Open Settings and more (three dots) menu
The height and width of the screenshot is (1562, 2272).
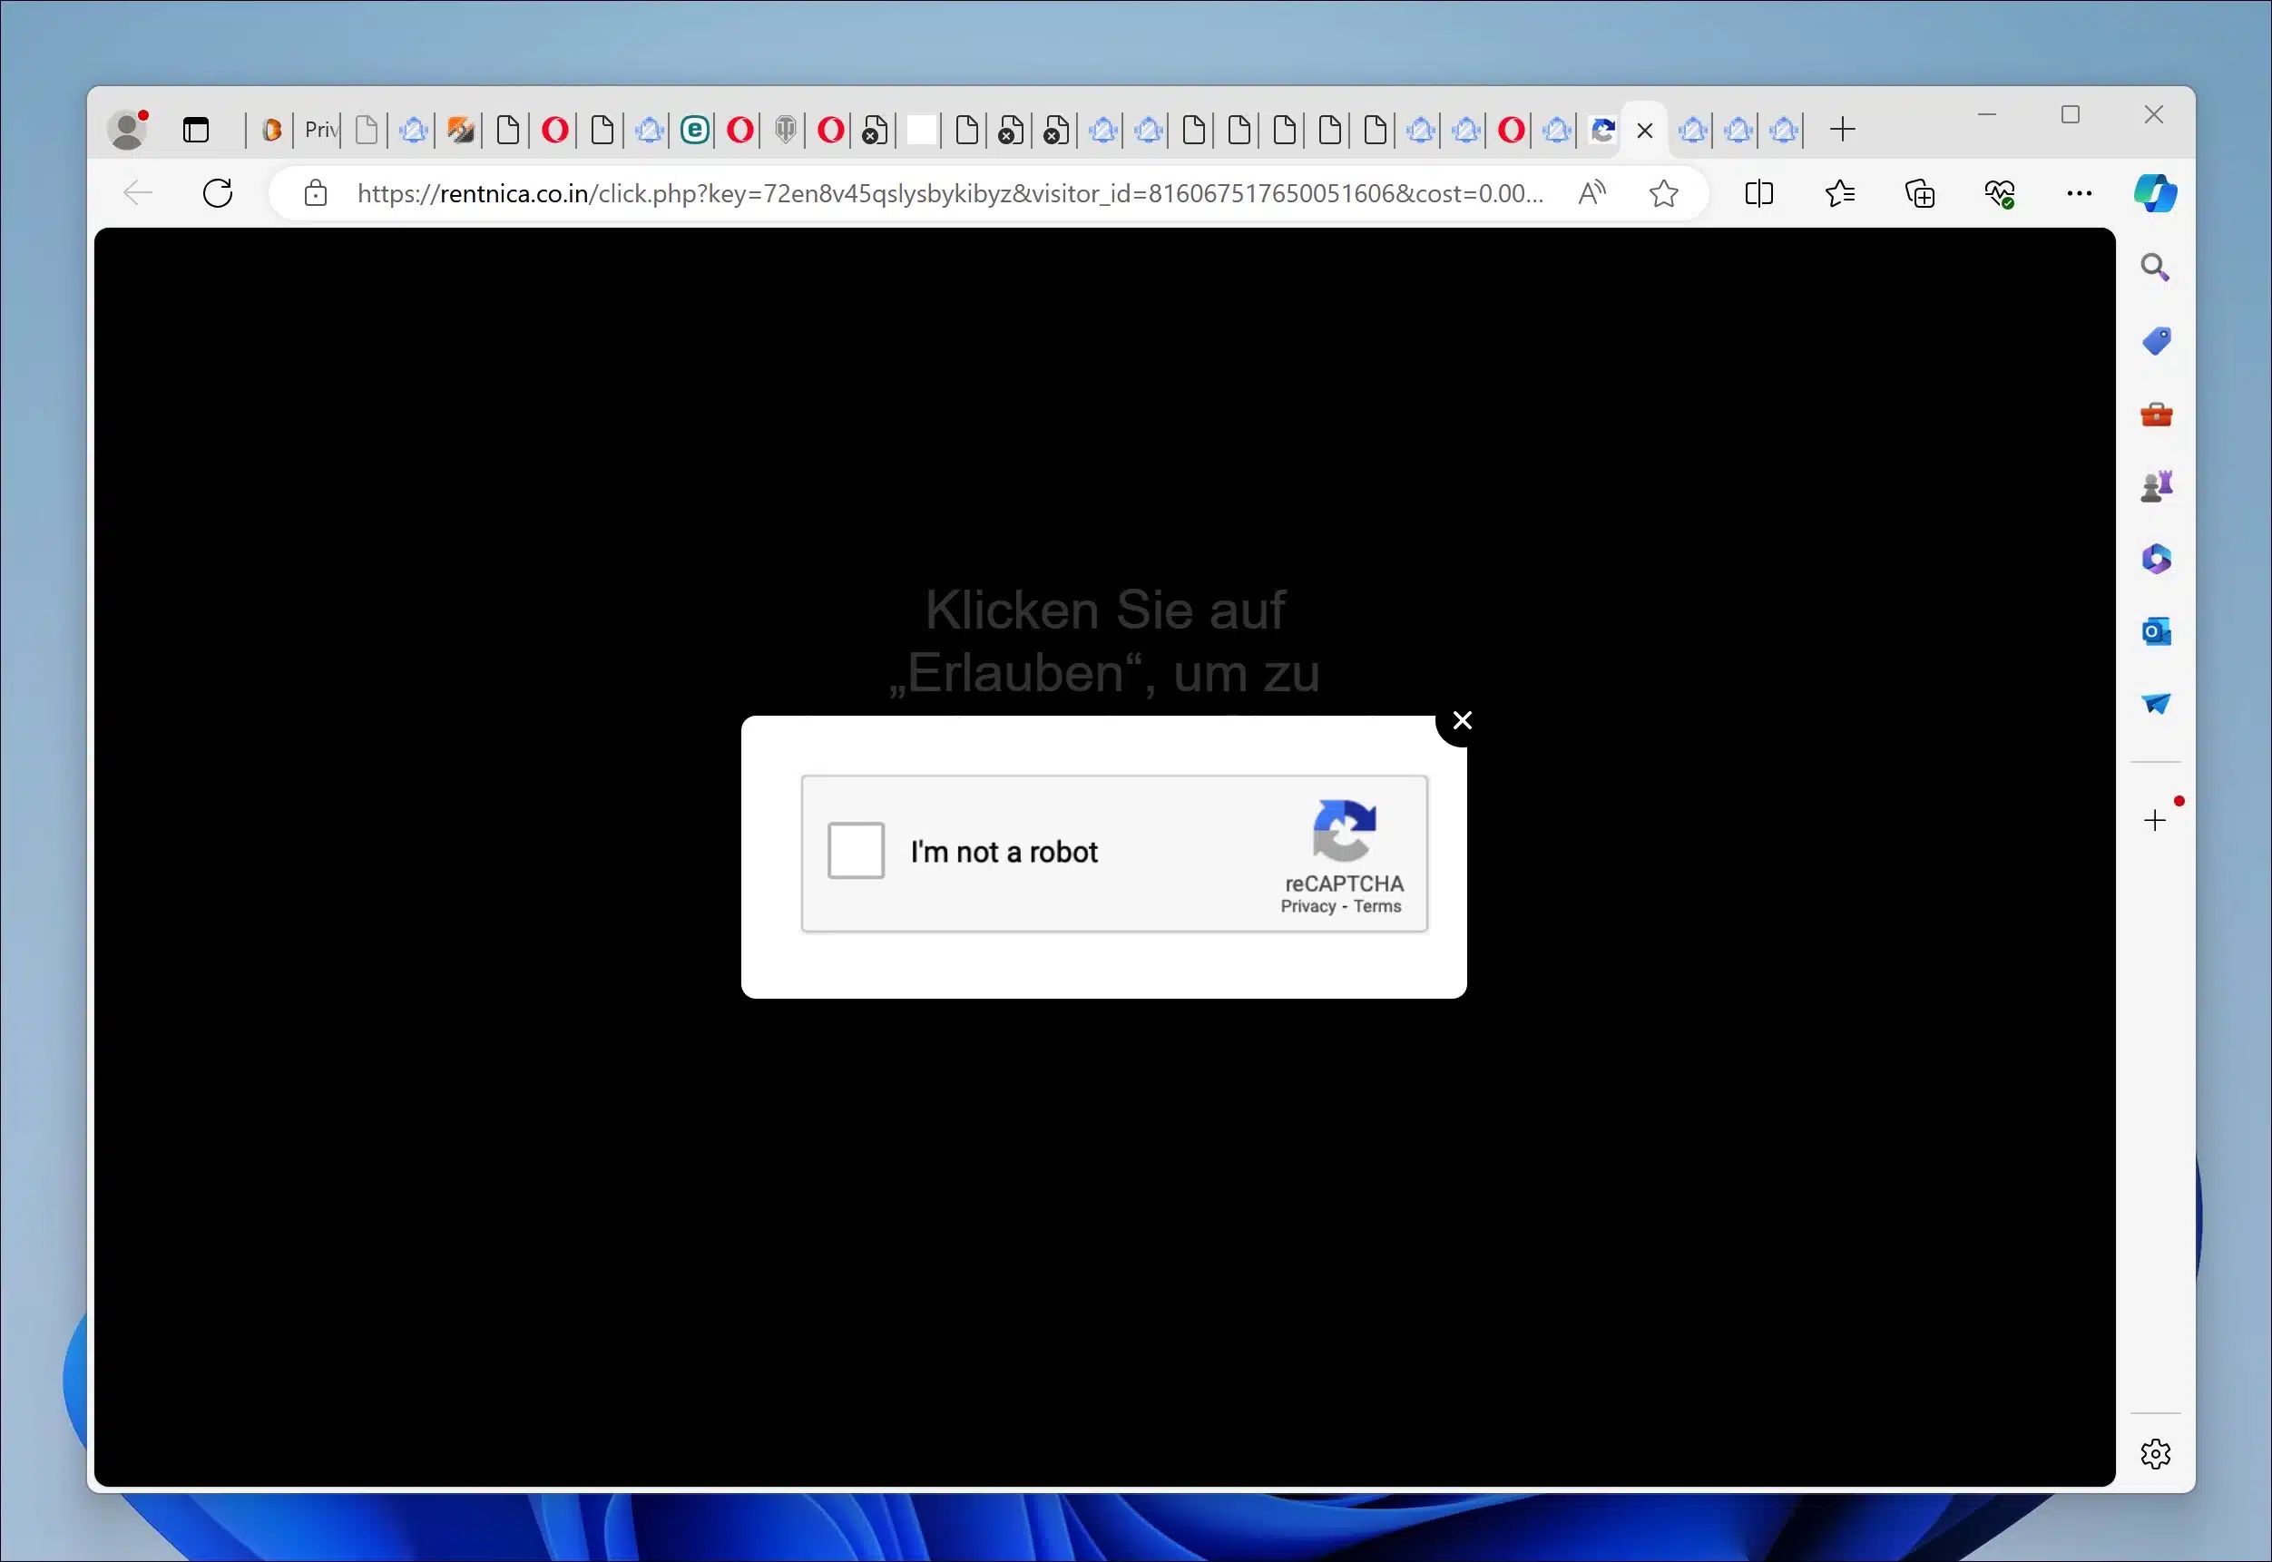point(2079,194)
